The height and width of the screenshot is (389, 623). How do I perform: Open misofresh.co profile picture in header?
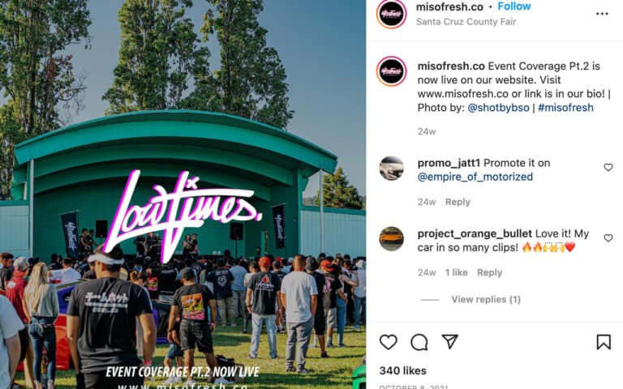click(x=391, y=14)
